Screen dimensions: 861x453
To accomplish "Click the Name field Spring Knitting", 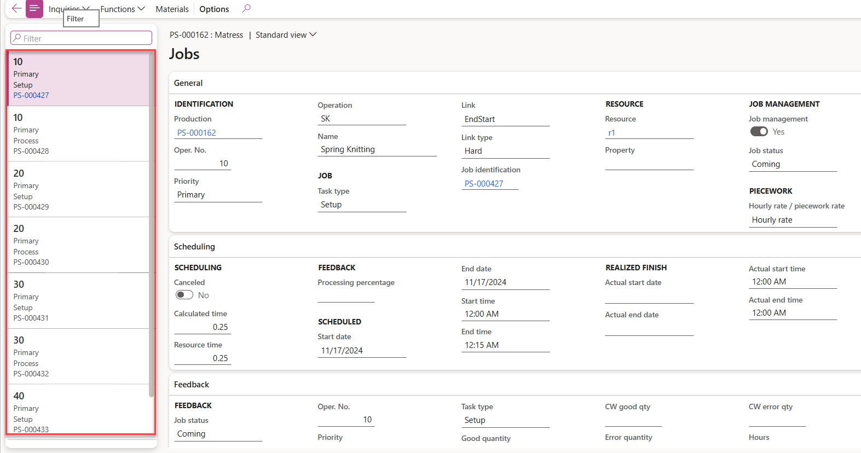I will tap(377, 149).
